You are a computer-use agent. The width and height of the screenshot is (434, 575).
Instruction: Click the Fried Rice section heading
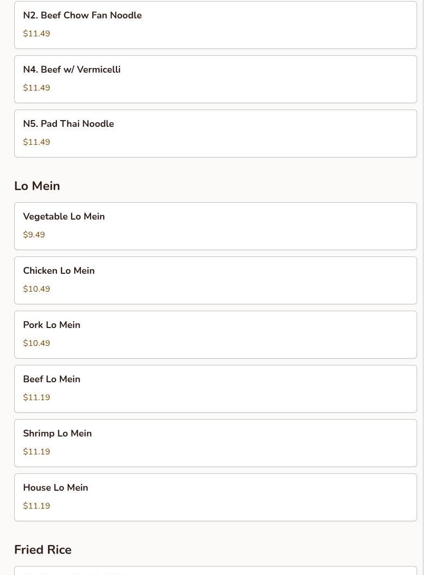(x=43, y=550)
